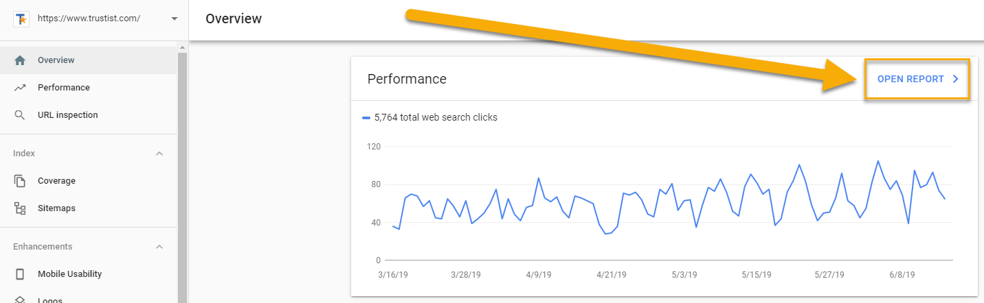Click the Logos layers icon
The height and width of the screenshot is (303, 984).
coord(20,300)
